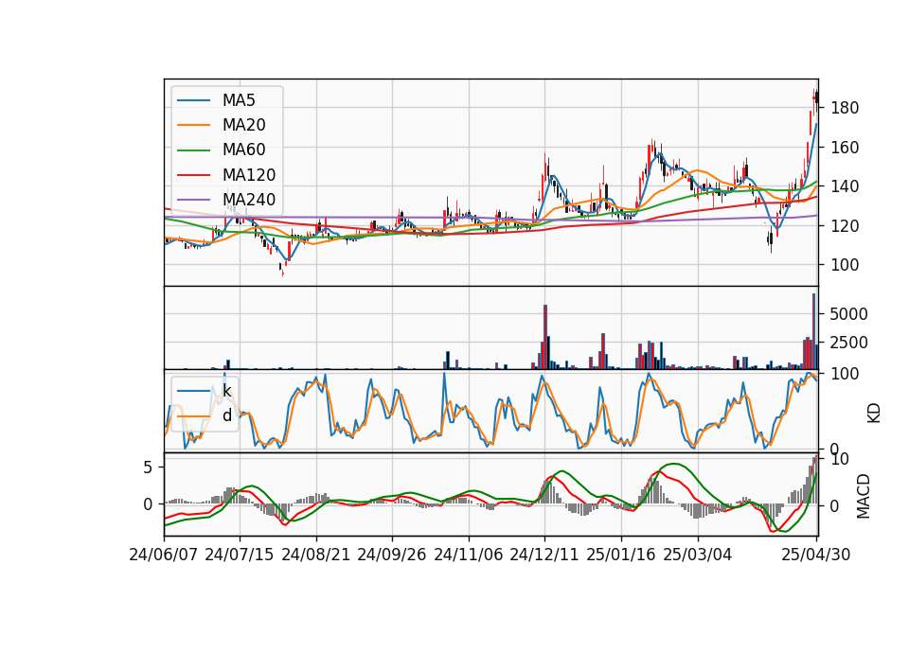Image resolution: width=909 pixels, height=653 pixels.
Task: Click the 25/04/30 date axis label
Action: 816,555
